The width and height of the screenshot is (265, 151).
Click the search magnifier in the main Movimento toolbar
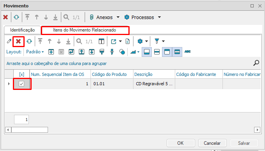click(x=66, y=17)
